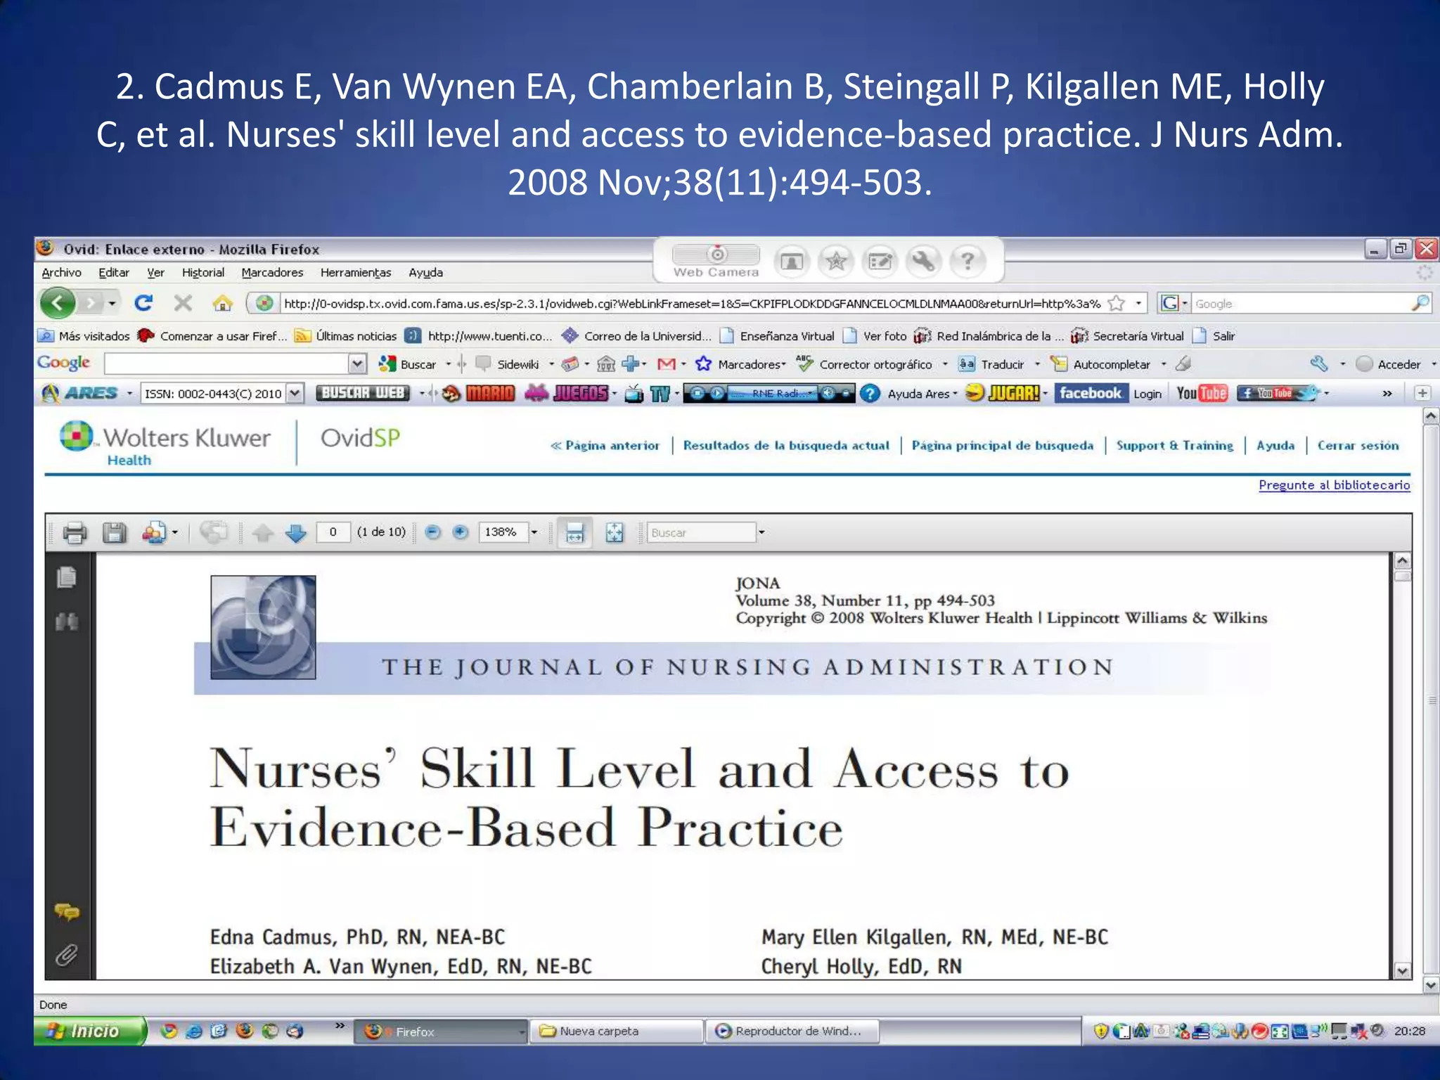The image size is (1440, 1080).
Task: Fit PDF full page icon
Action: coord(615,532)
